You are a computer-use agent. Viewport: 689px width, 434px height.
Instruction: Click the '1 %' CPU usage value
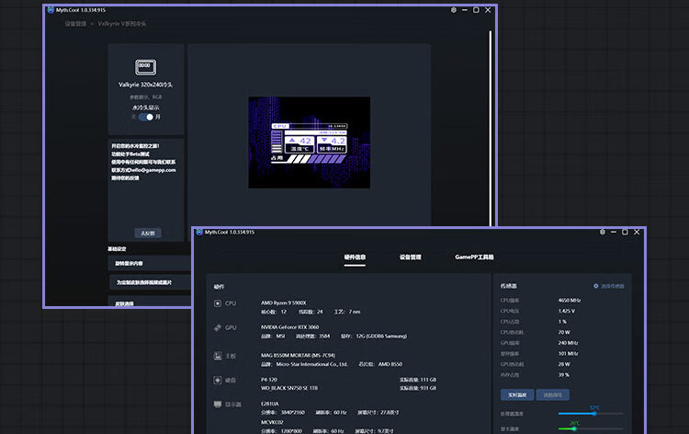562,322
